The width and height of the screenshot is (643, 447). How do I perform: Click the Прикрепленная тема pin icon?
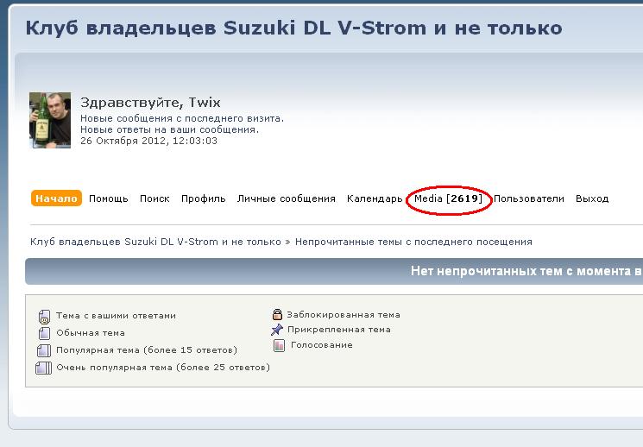tap(277, 330)
